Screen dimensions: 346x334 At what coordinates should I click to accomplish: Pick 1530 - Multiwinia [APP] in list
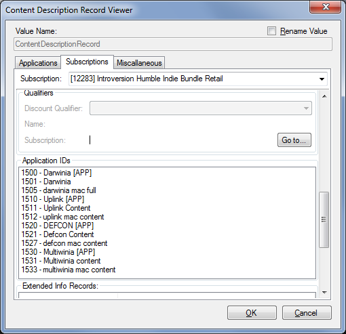point(58,252)
